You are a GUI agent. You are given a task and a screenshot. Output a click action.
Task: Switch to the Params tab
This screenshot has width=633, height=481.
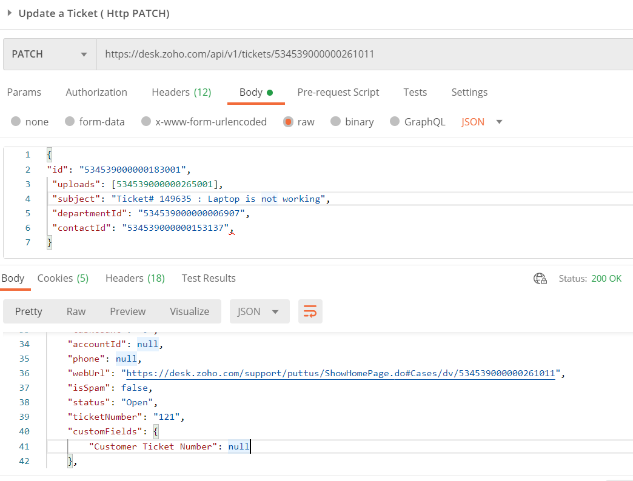(x=24, y=92)
